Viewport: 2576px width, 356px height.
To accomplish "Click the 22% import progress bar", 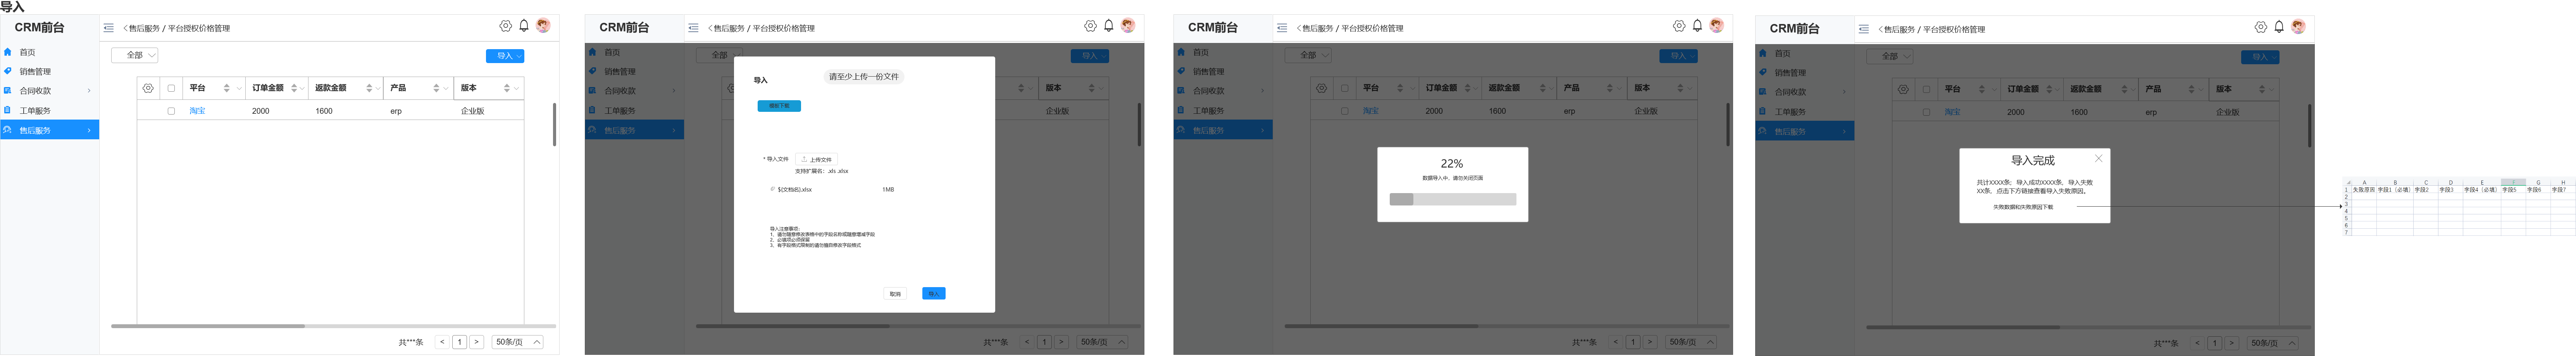I will click(x=1453, y=199).
